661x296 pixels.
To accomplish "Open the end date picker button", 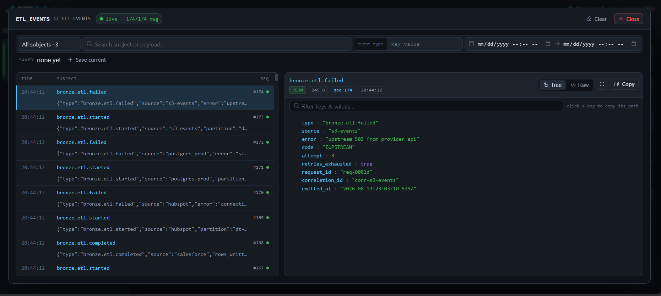I will tap(634, 44).
